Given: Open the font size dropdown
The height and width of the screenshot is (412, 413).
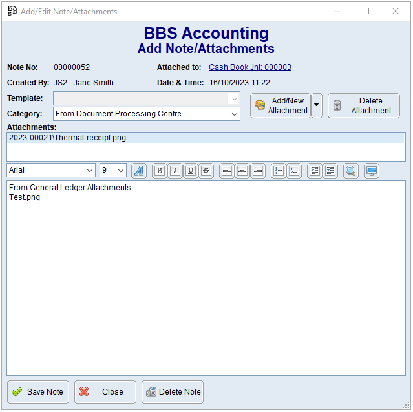Looking at the screenshot, I should [x=120, y=171].
